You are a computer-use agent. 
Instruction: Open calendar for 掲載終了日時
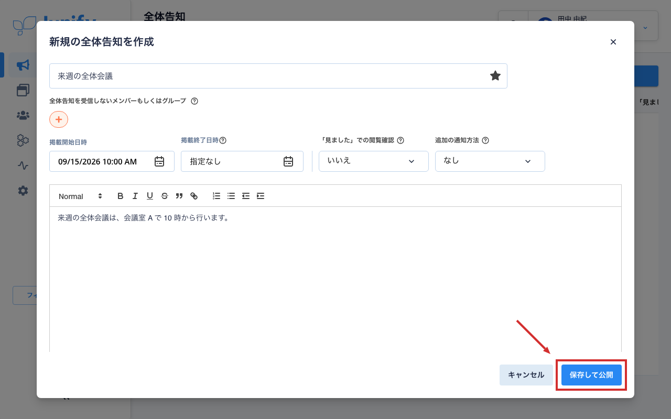point(288,161)
